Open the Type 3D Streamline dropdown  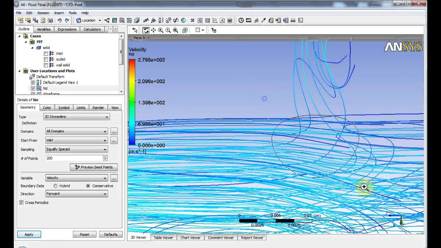76,117
